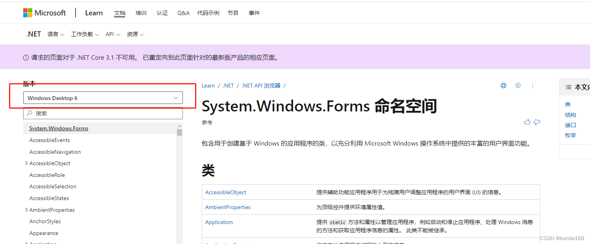Select AccessibleObject in sidebar tree
Screen dimensions: 590x244
pos(50,163)
